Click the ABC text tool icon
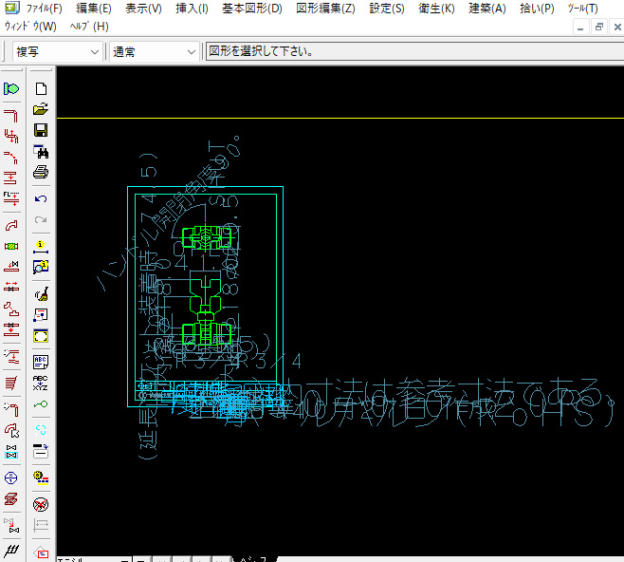This screenshot has width=624, height=562. 41,362
